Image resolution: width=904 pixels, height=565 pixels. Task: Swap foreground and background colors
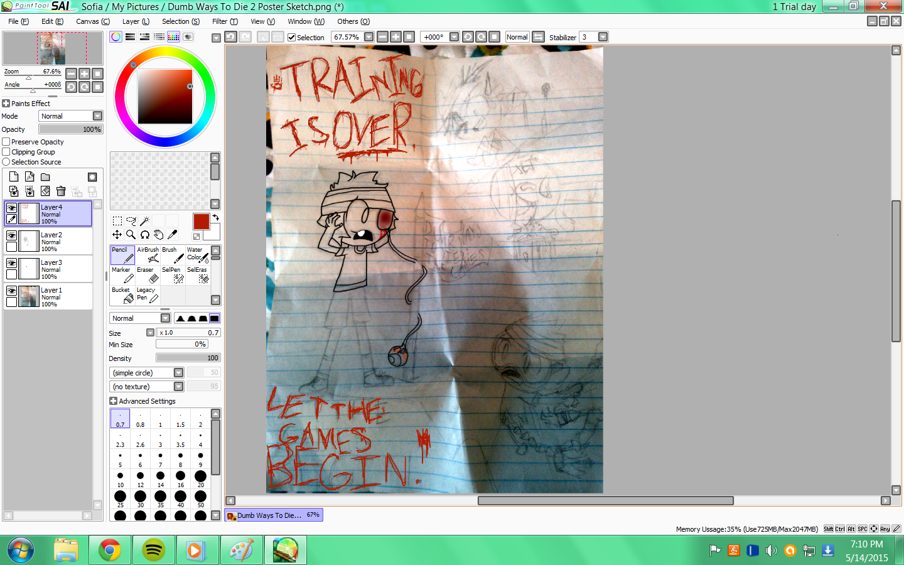pyautogui.click(x=215, y=217)
